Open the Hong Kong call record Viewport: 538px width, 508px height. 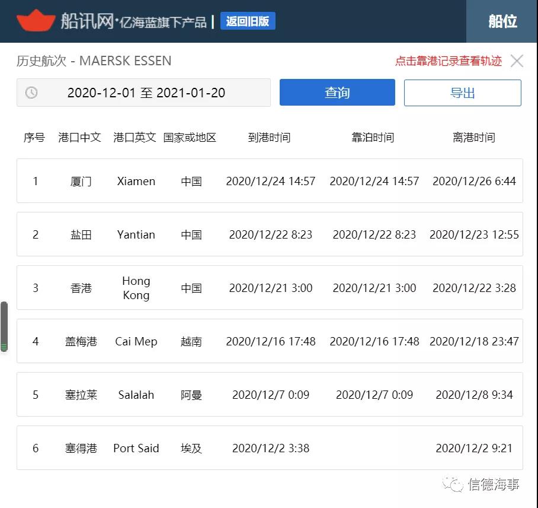pos(269,288)
